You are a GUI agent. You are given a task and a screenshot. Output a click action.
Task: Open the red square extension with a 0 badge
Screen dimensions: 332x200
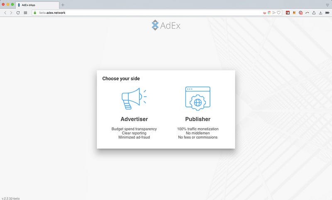point(288,13)
